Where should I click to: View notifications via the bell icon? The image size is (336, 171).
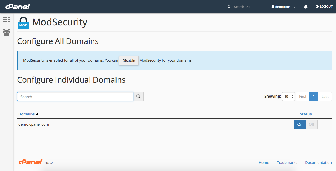[x=306, y=7]
